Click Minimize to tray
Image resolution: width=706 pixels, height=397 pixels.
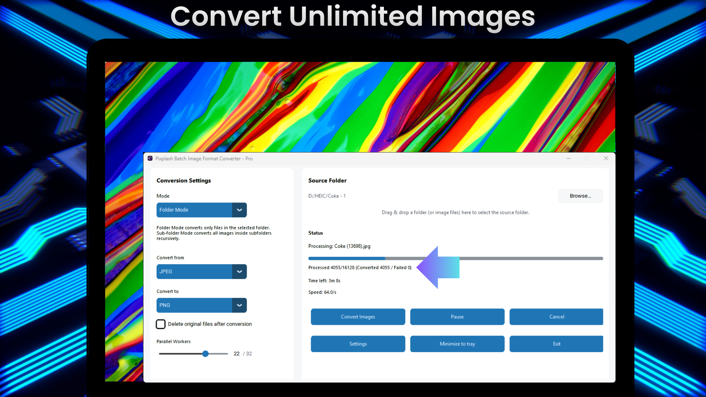pos(457,344)
